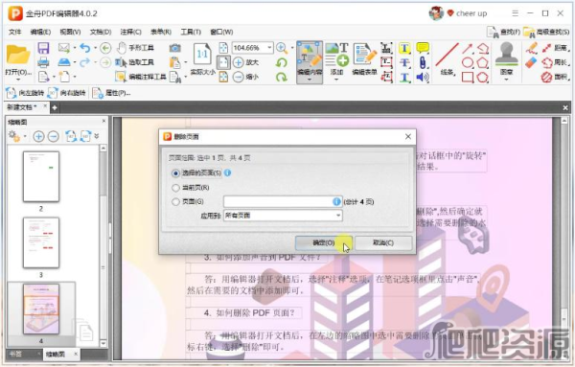The image size is (575, 367).
Task: Select the page 2 thumbnail
Action: coord(41,176)
